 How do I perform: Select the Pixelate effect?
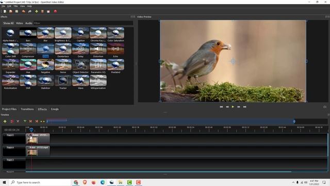[115, 66]
